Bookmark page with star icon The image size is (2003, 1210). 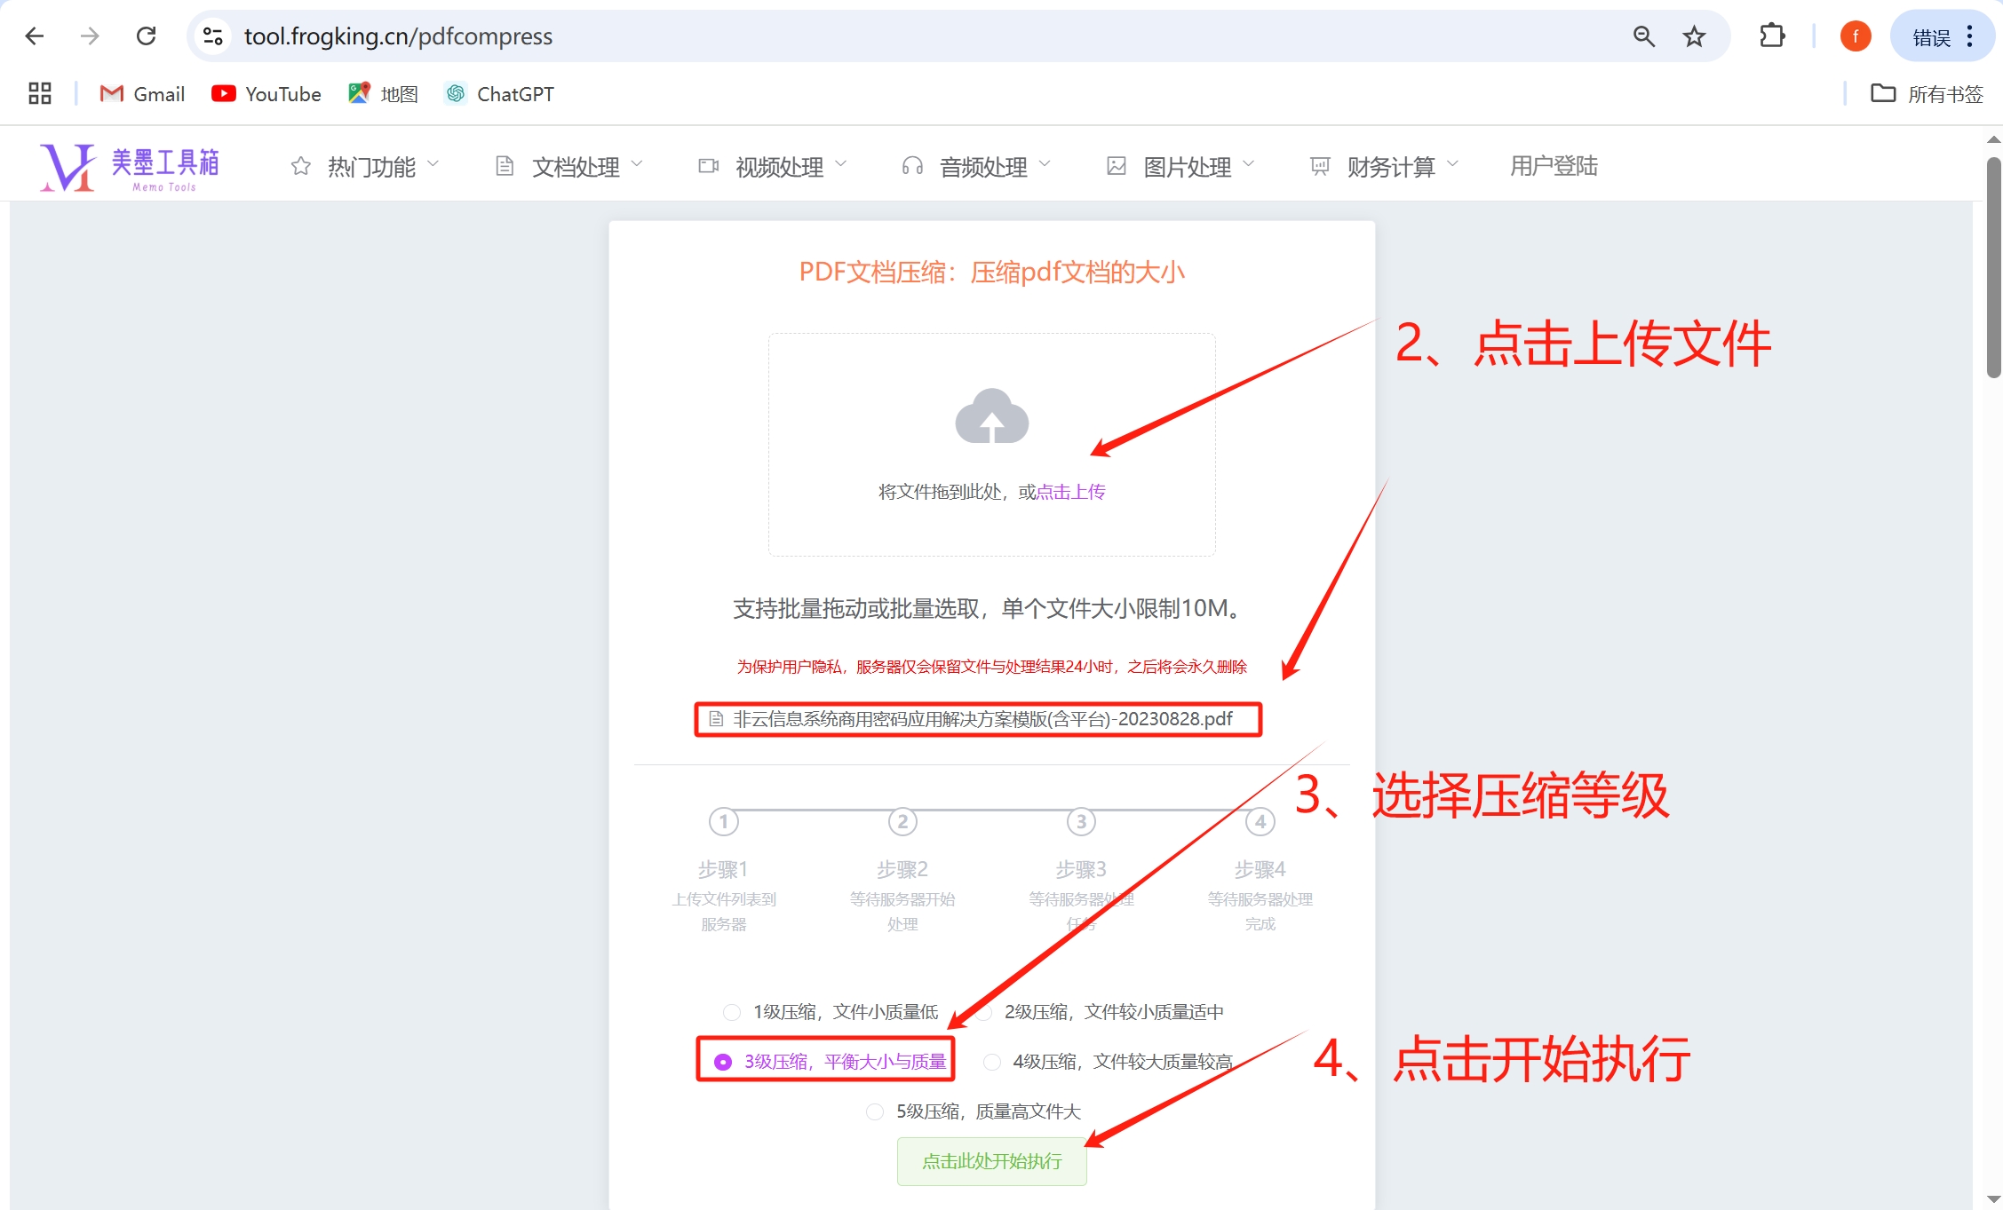pyautogui.click(x=1694, y=36)
